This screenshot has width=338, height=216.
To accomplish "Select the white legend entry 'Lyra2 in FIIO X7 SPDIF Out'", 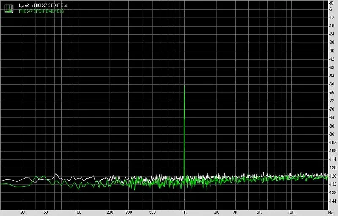I will tap(43, 5).
